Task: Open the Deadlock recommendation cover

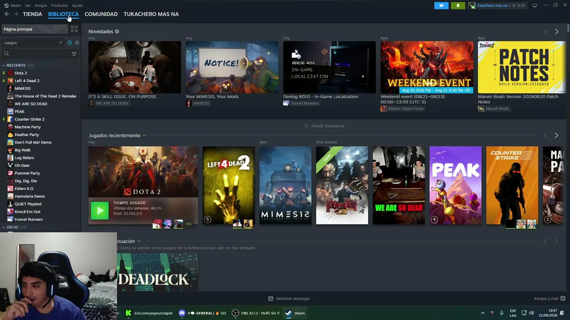Action: tap(158, 272)
